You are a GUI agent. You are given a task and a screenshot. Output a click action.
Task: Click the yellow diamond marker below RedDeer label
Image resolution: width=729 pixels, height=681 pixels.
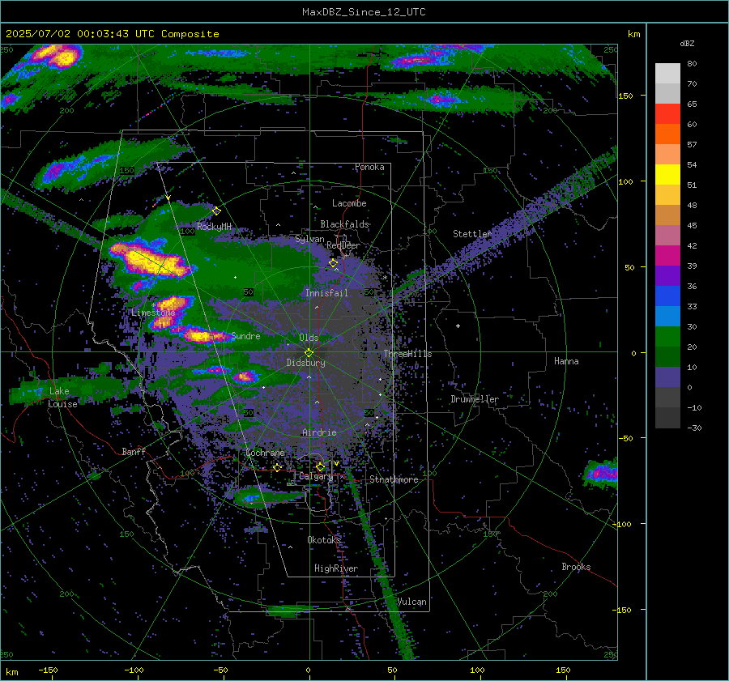click(x=334, y=263)
